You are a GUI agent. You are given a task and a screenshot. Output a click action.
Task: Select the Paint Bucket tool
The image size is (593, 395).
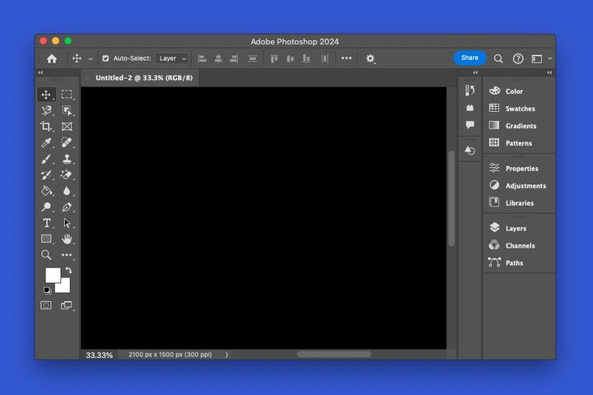(46, 191)
